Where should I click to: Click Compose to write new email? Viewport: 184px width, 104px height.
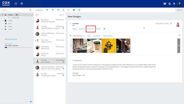[x=39, y=10]
